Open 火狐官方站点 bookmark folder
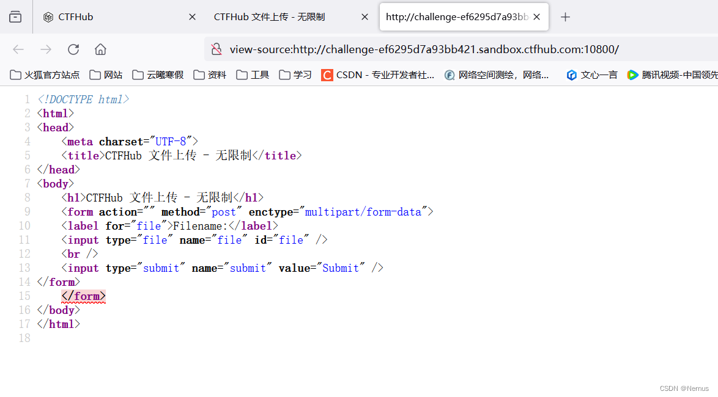Image resolution: width=718 pixels, height=397 pixels. tap(45, 75)
